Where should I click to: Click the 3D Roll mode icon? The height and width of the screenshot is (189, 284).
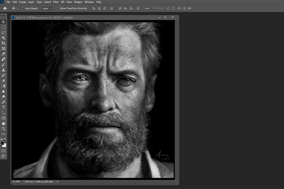(174, 8)
